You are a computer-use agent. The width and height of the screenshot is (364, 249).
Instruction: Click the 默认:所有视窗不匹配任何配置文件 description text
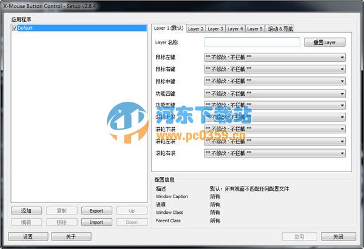[x=249, y=189]
